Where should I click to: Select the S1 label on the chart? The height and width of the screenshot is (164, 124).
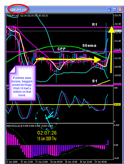pos(95,81)
